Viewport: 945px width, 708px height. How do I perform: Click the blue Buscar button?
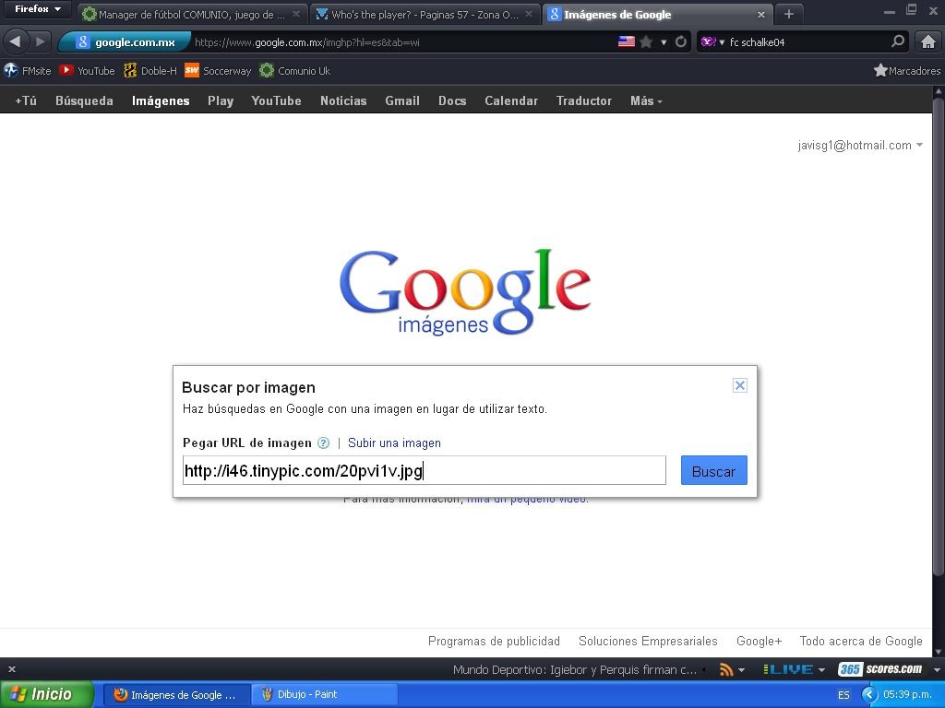[x=713, y=470]
